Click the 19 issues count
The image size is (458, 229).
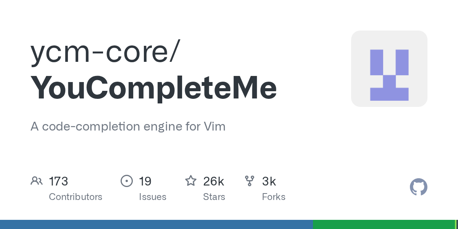[145, 181]
